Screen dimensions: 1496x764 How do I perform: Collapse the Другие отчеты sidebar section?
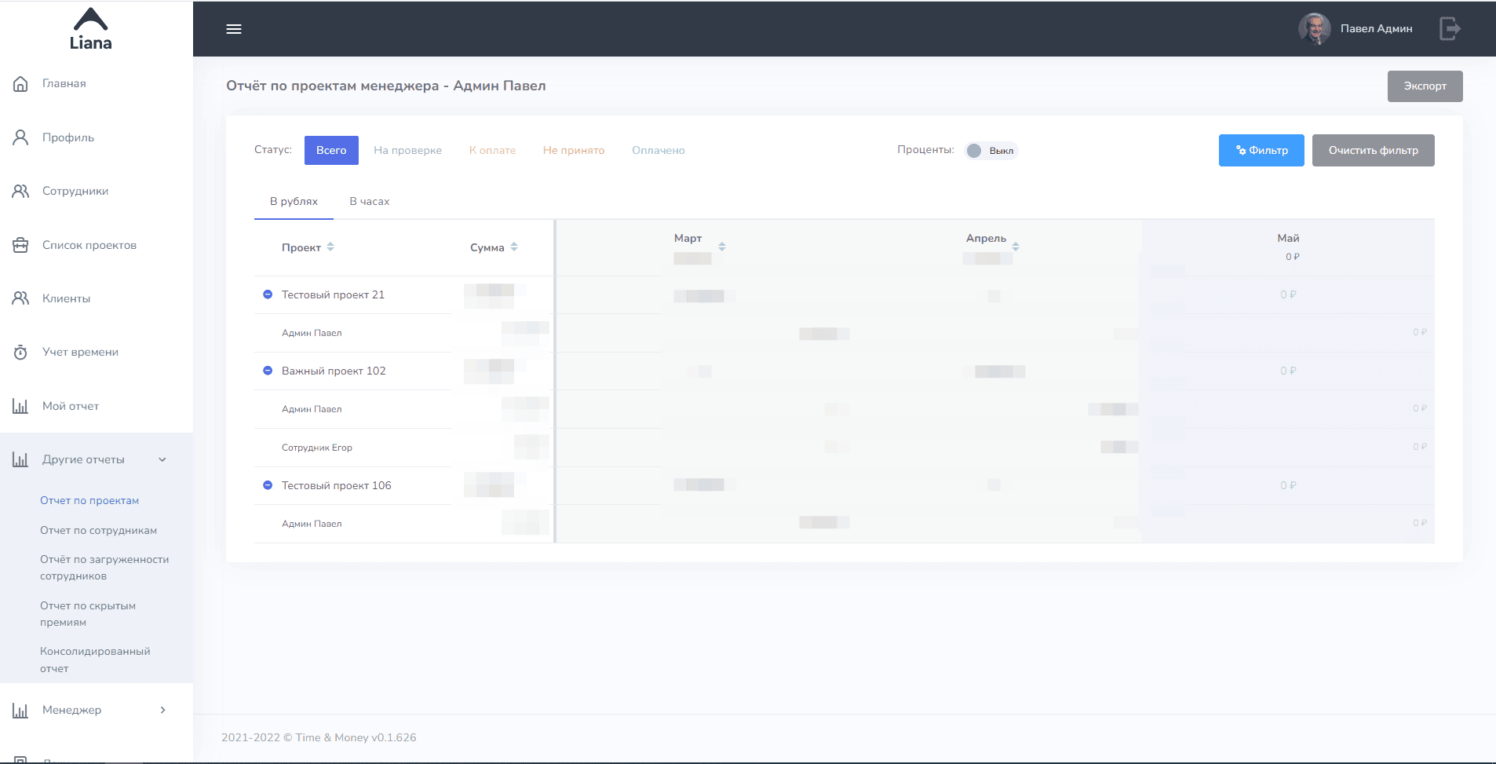pos(162,460)
